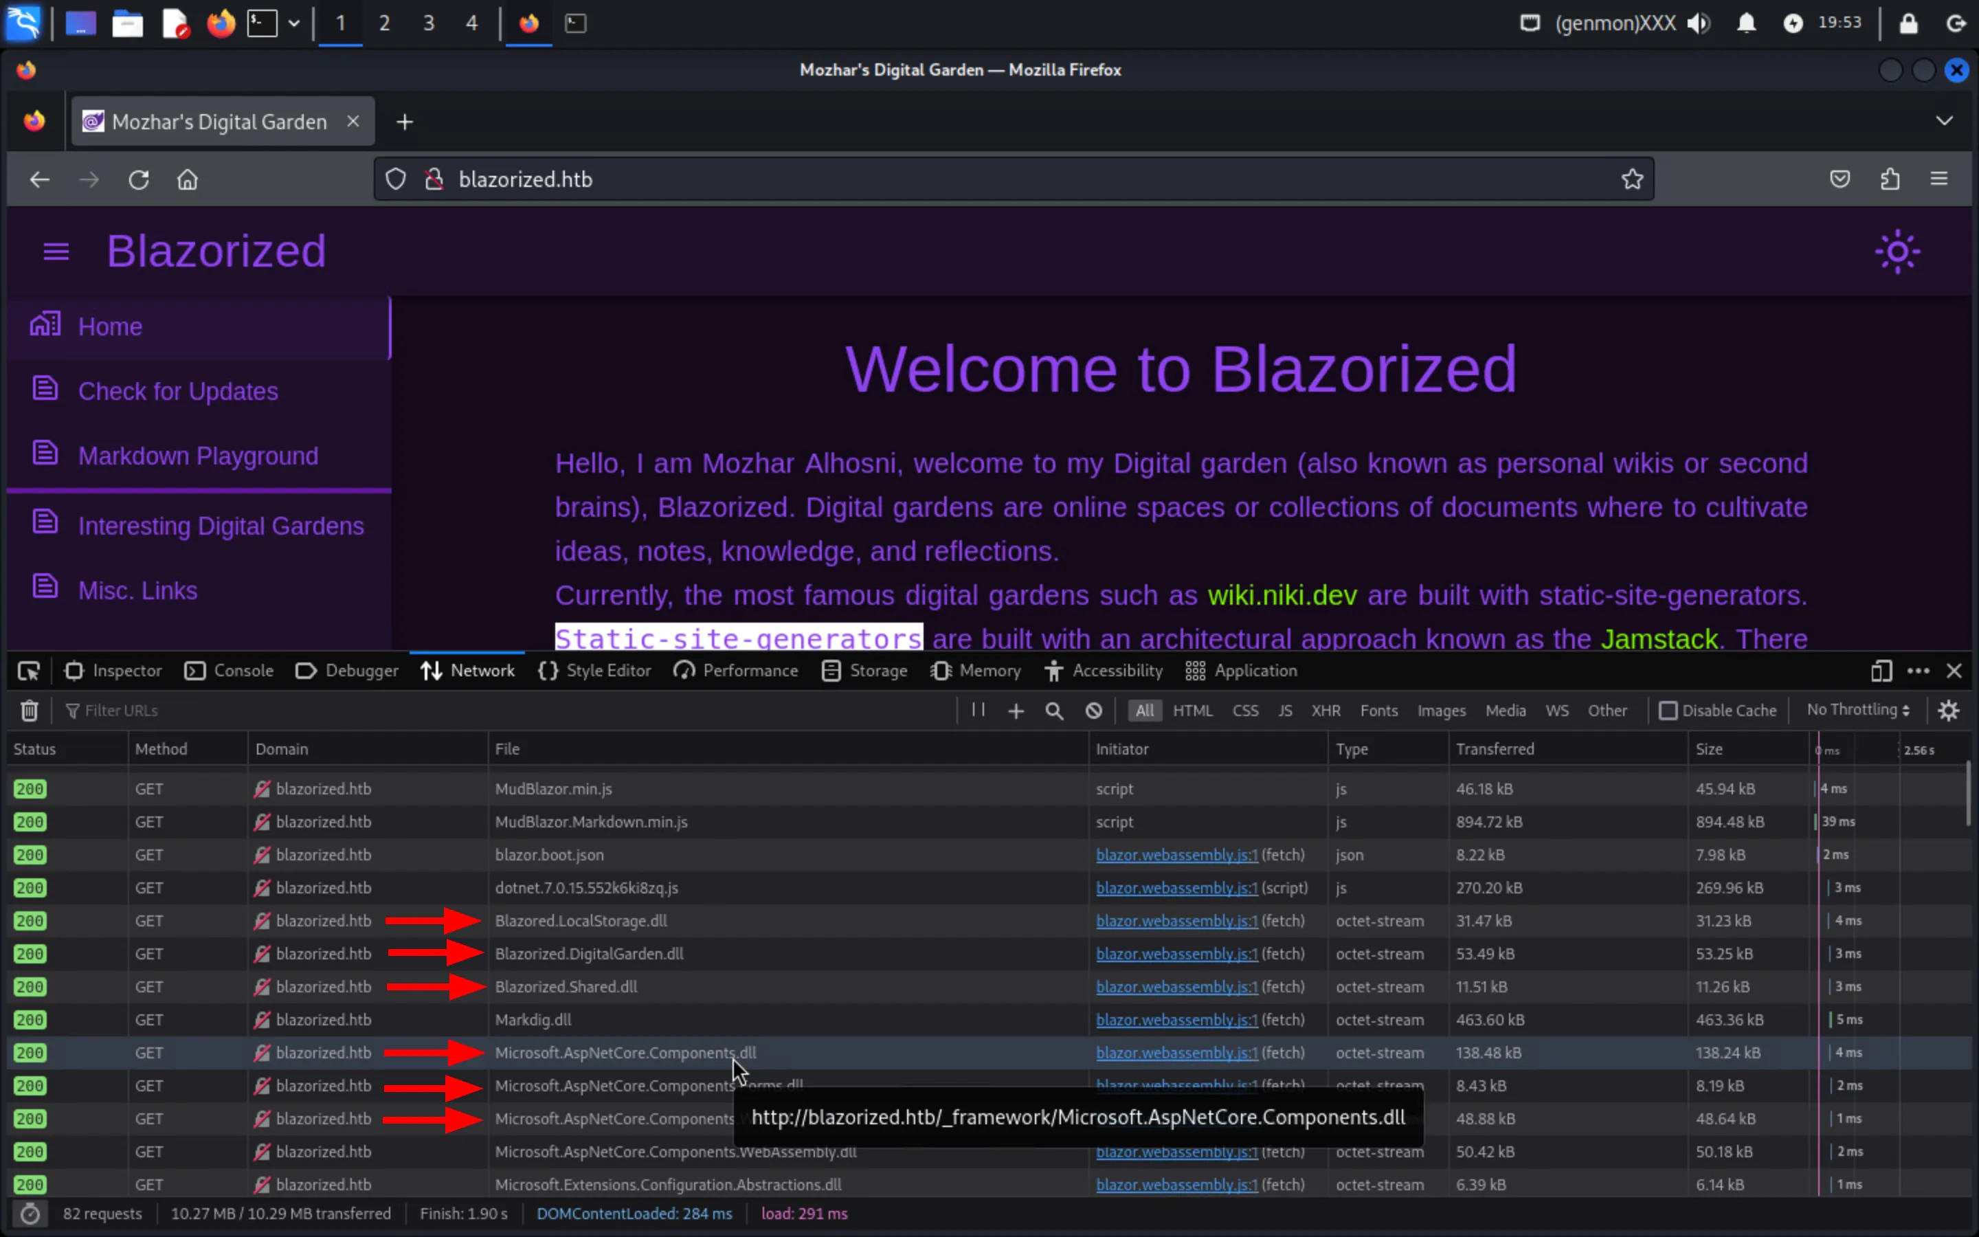Open the Style Editor tab
Screen dimensions: 1979x1237
pos(594,671)
